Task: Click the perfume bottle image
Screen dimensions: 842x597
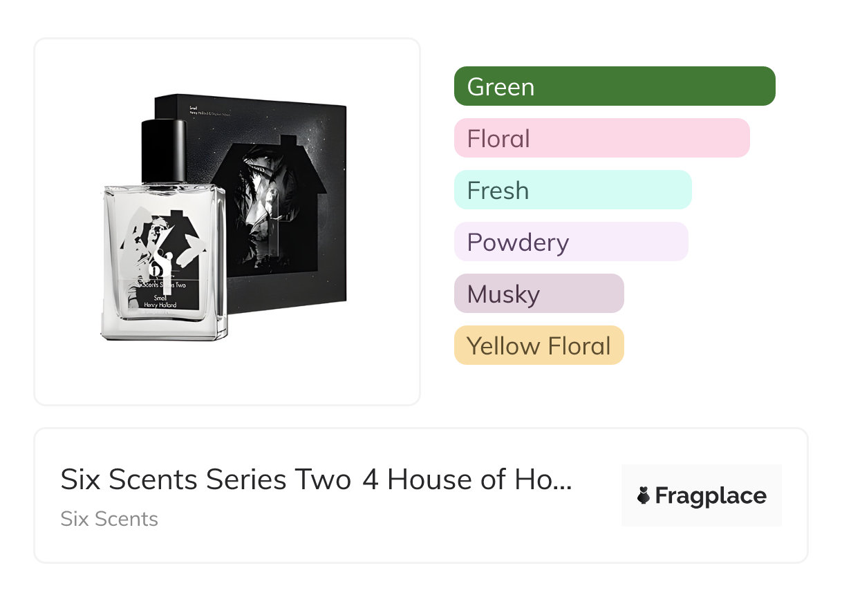Action: pyautogui.click(x=165, y=230)
